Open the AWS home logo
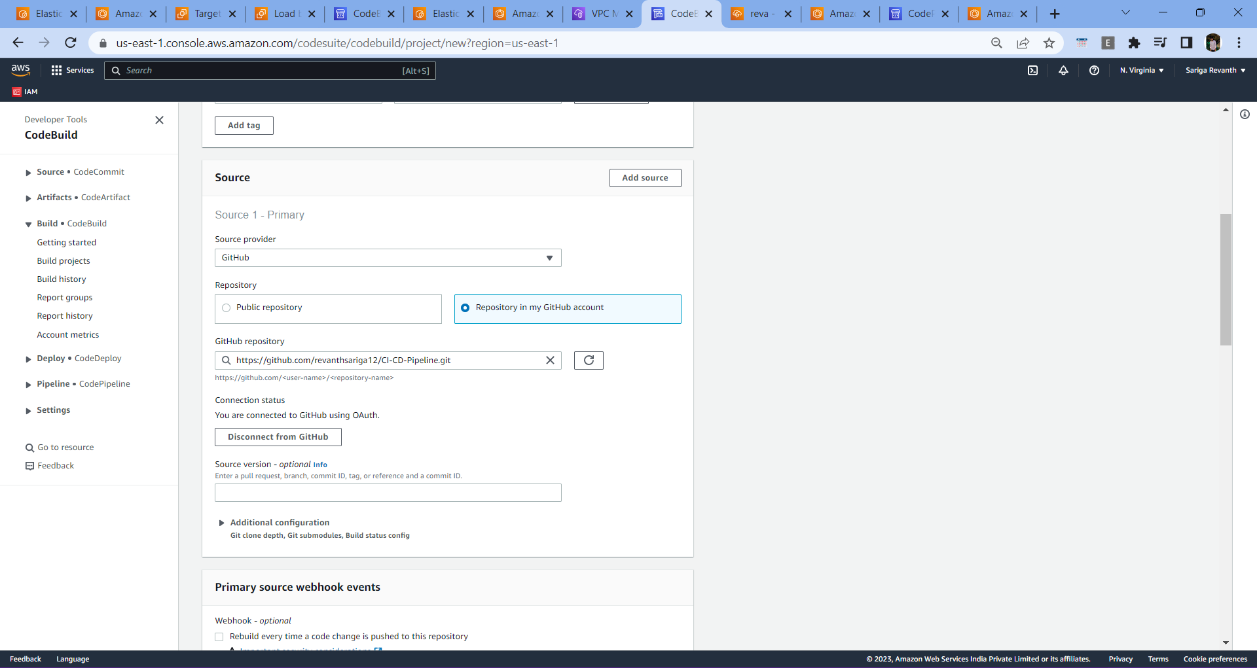1257x668 pixels. point(20,69)
